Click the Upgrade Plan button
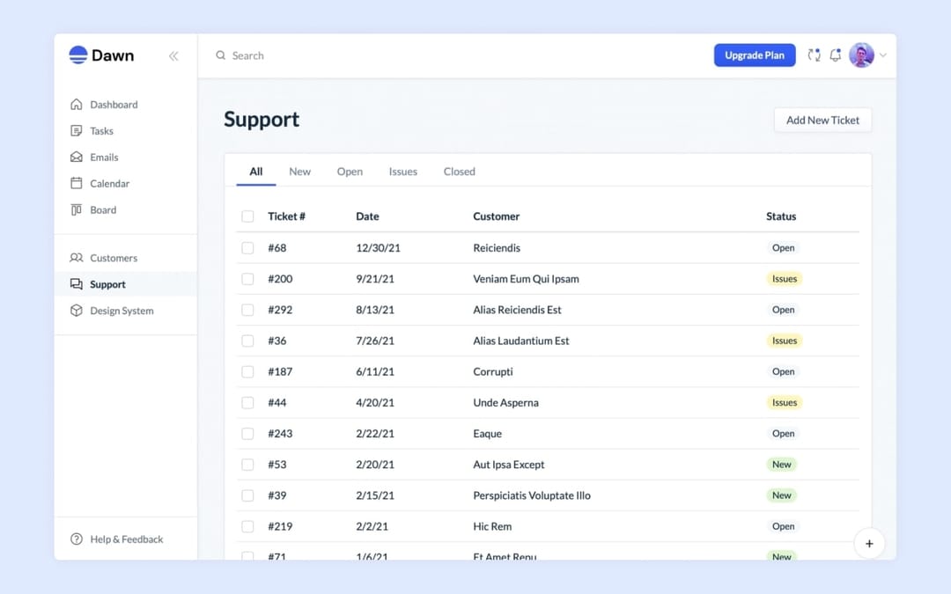 pos(755,55)
